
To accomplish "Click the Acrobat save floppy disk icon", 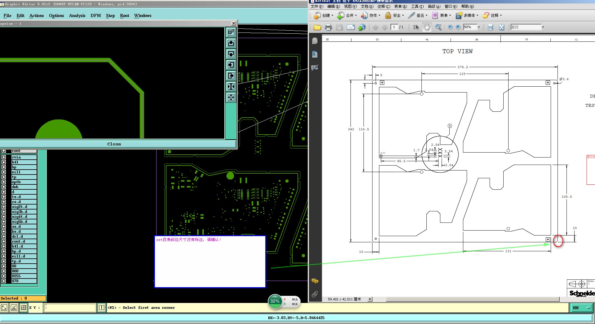I will click(339, 27).
